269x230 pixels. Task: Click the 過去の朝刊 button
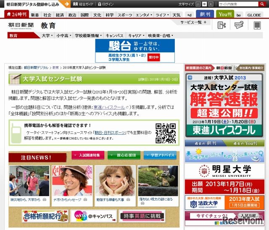coord(205,143)
